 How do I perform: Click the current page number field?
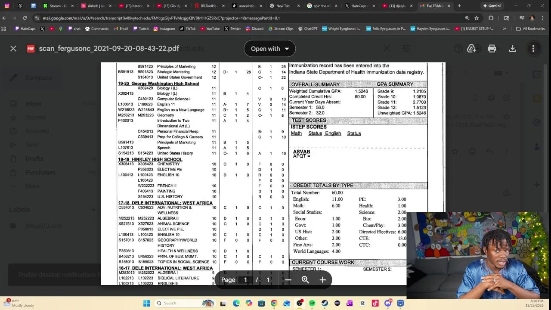point(245,280)
